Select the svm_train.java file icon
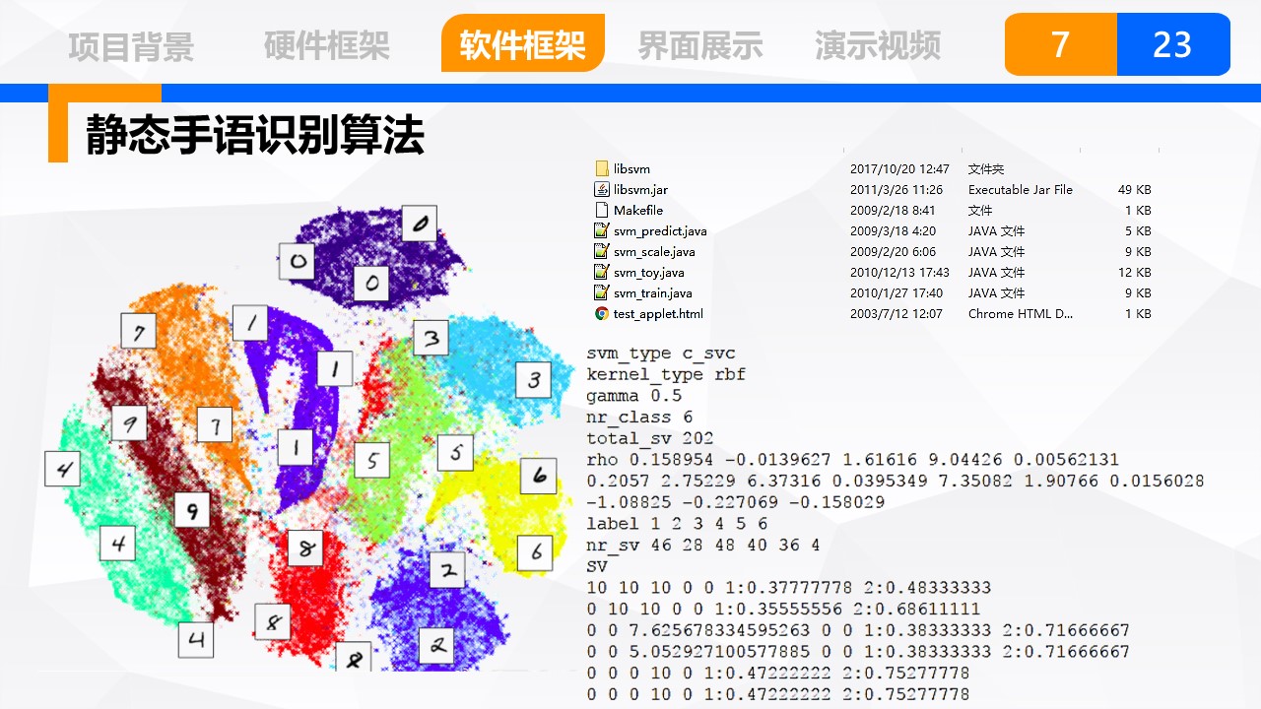1261x709 pixels. point(602,293)
